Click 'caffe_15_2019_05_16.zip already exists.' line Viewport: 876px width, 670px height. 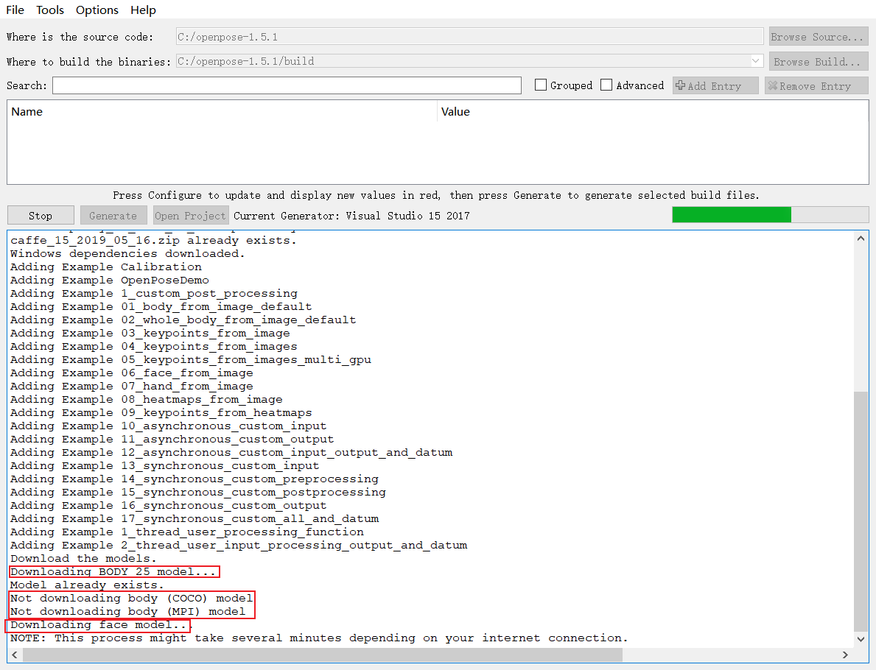click(x=153, y=241)
